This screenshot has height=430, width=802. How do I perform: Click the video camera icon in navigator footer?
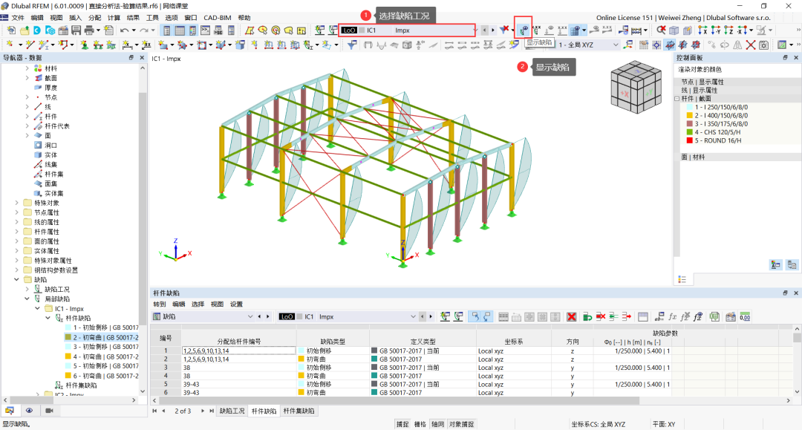49,411
